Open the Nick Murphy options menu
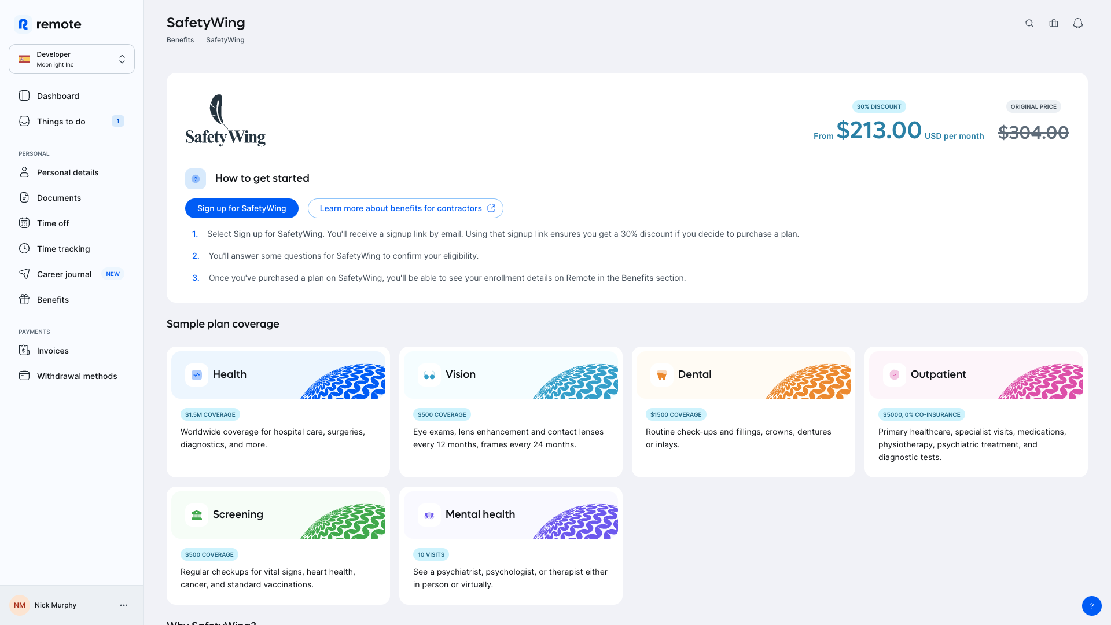Screen dimensions: 1111x625 [124, 605]
